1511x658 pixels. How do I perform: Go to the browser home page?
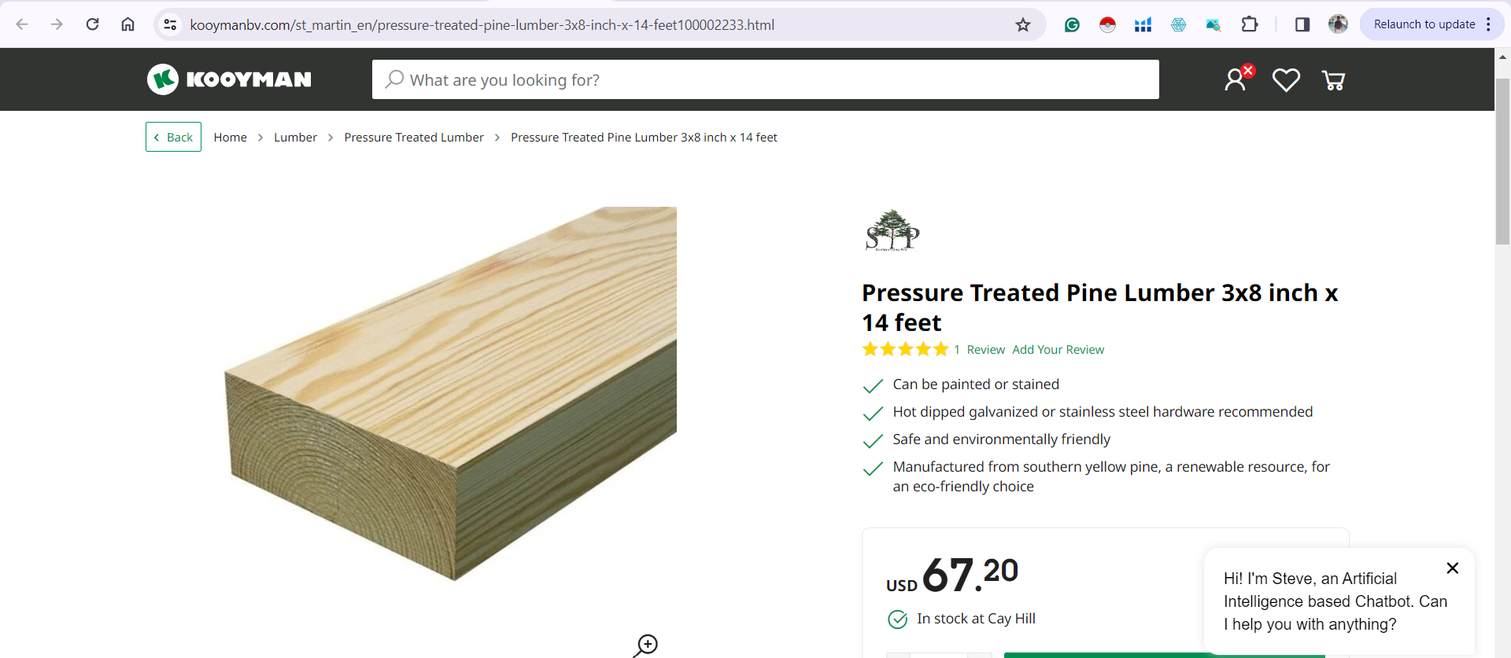(x=127, y=24)
